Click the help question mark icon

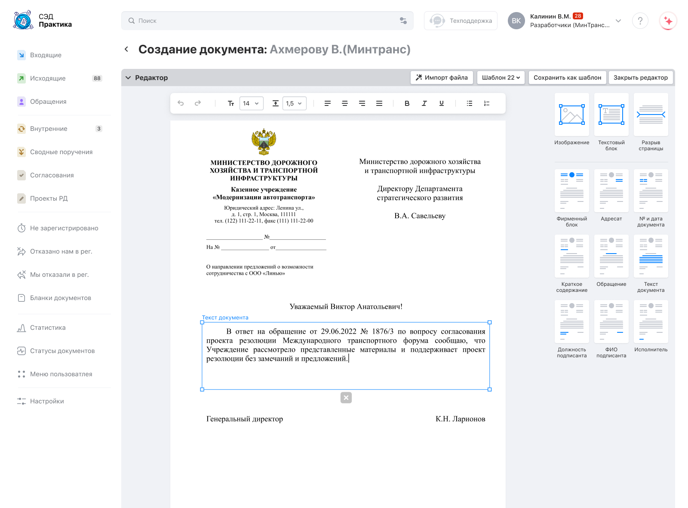[x=640, y=21]
